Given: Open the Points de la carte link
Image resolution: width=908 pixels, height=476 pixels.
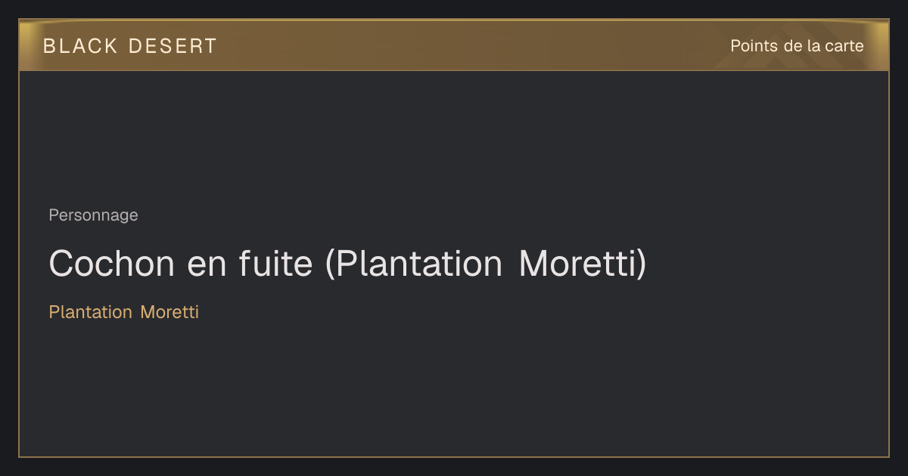Looking at the screenshot, I should 797,46.
